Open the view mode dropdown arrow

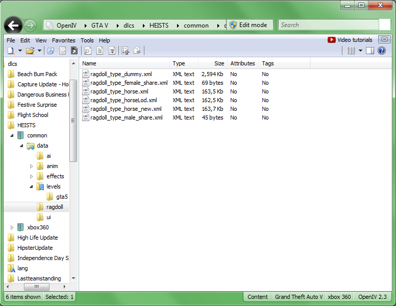click(360, 51)
